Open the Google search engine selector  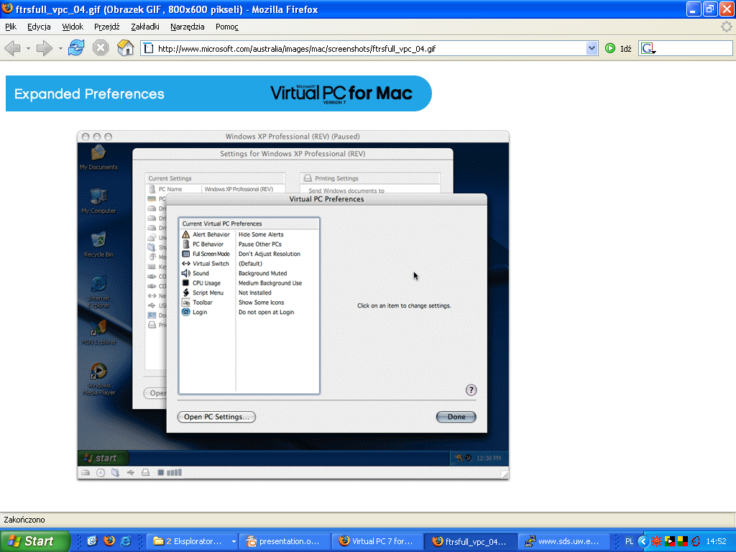pos(649,48)
